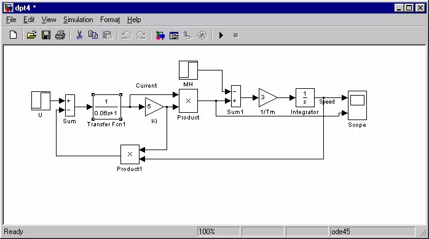Click the Transfer Fcn1 block name

106,124
